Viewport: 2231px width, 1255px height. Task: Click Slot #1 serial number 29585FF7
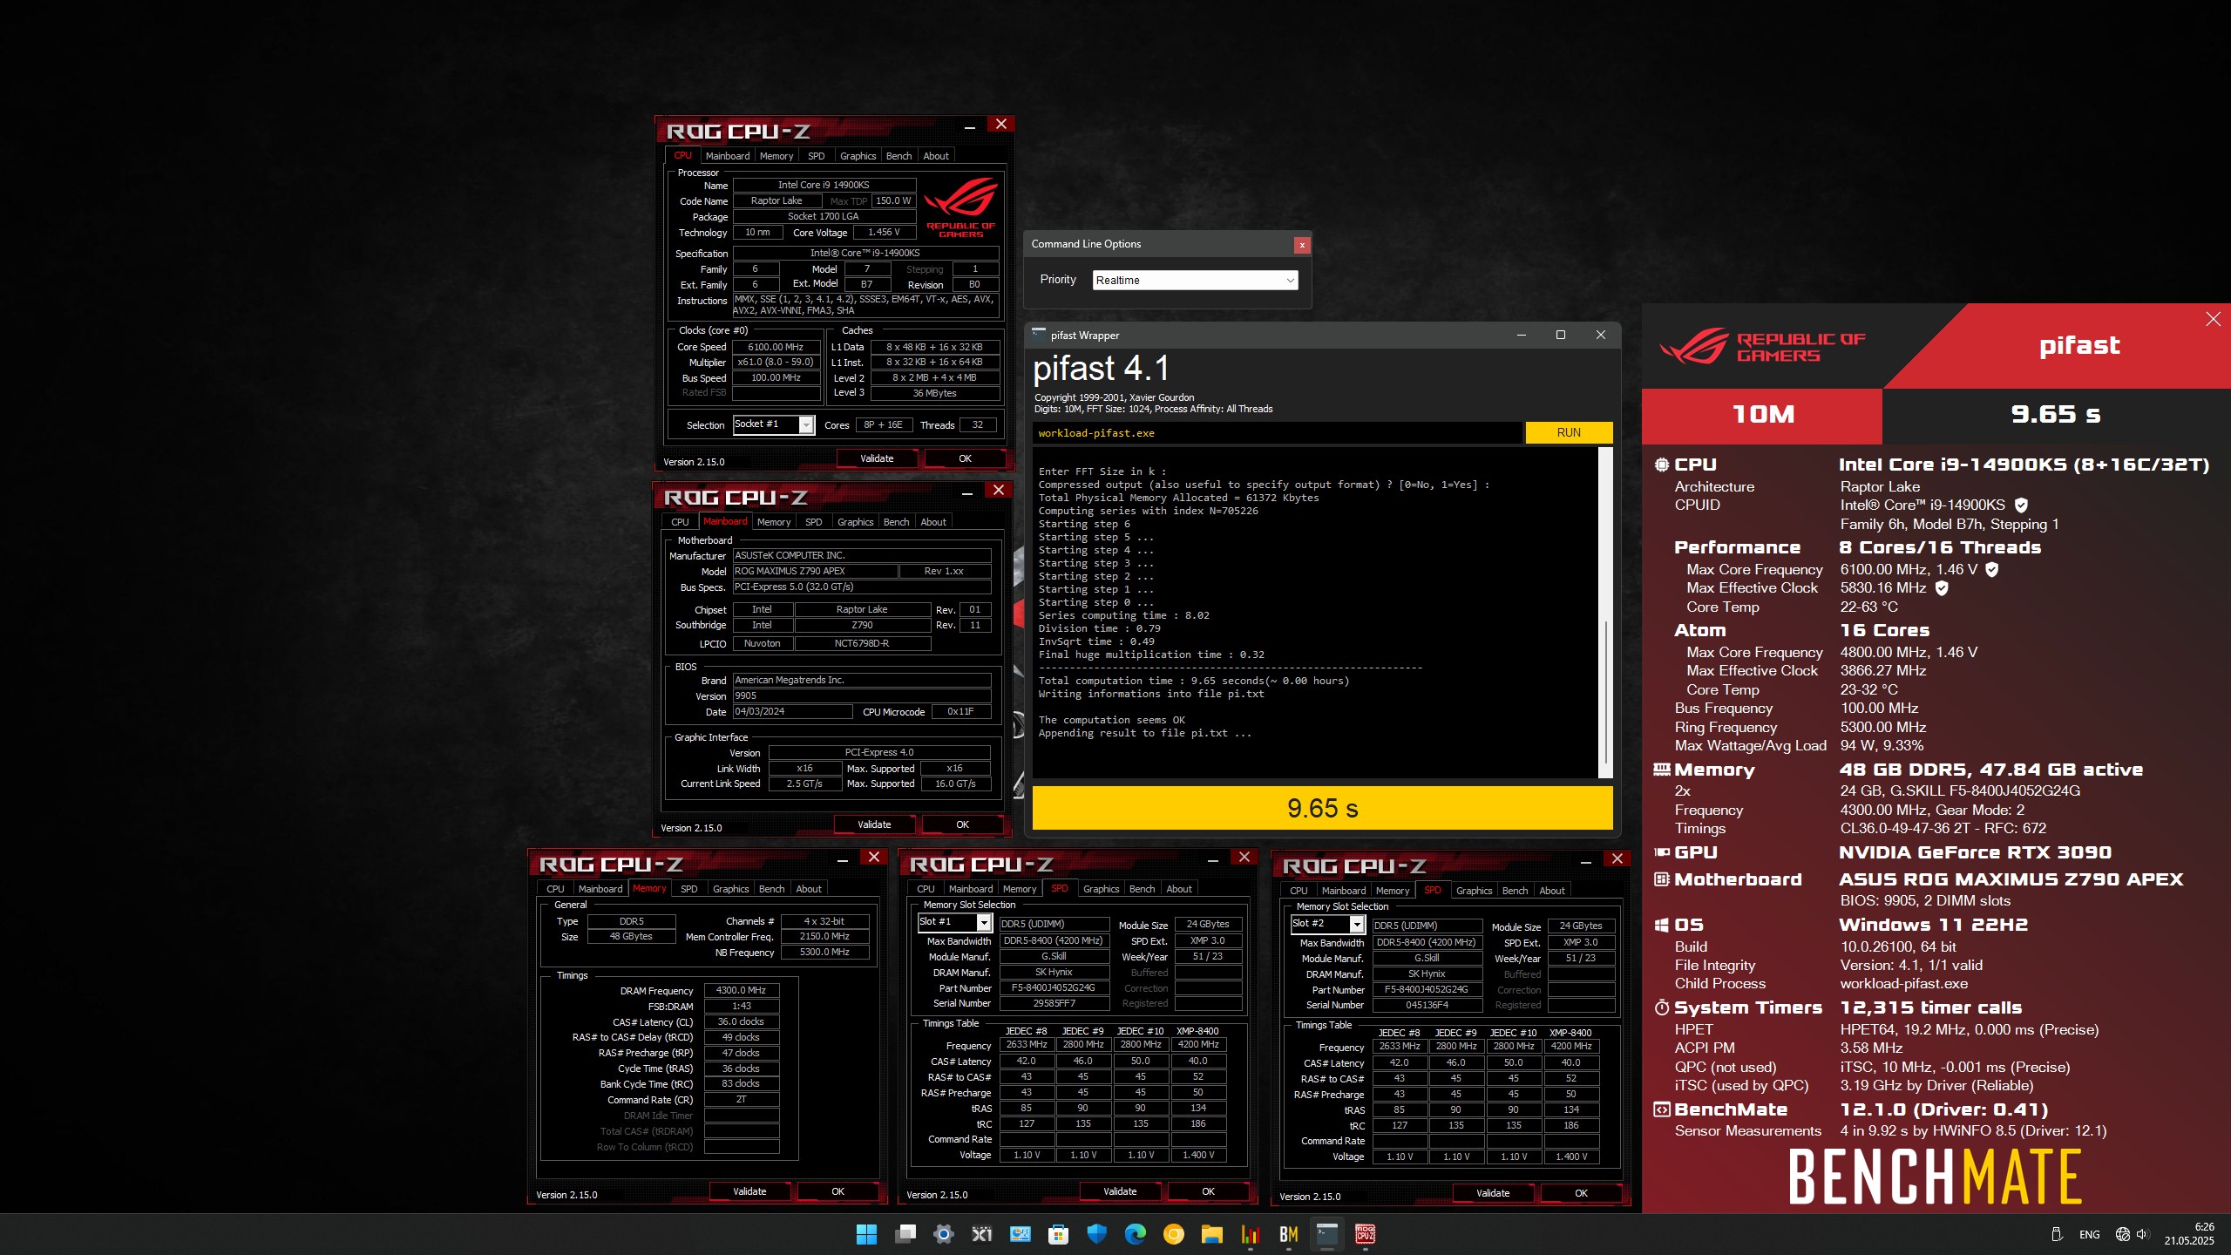pyautogui.click(x=1054, y=1004)
